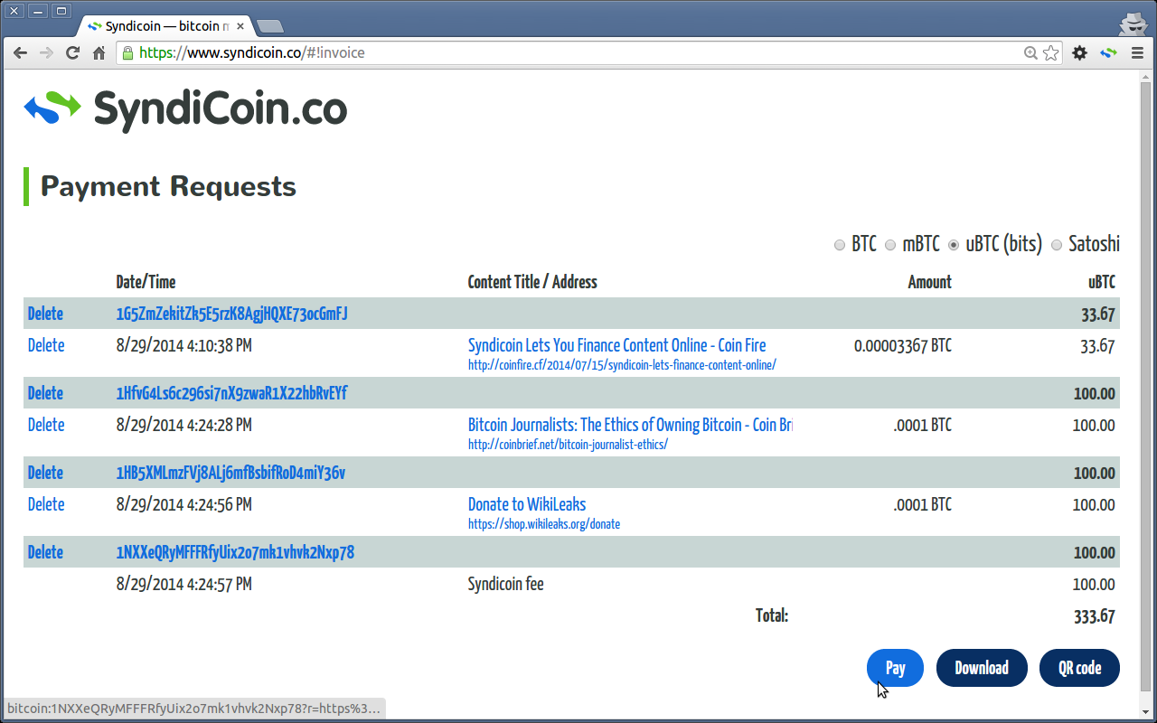Screen dimensions: 1157x723
Task: Reload the page with the refresh icon
Action: pyautogui.click(x=73, y=53)
